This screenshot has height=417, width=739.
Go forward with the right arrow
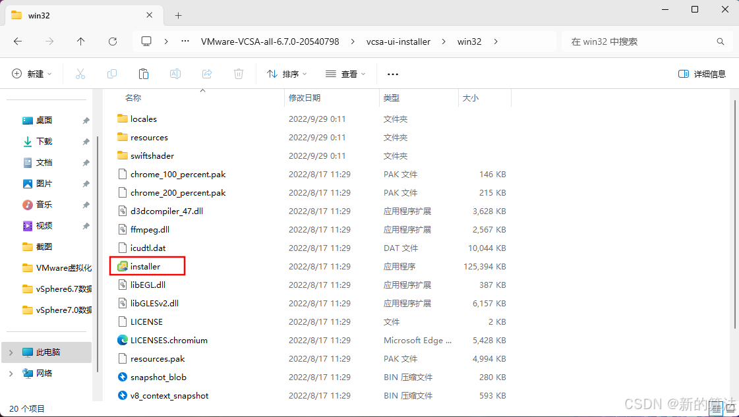coord(49,42)
